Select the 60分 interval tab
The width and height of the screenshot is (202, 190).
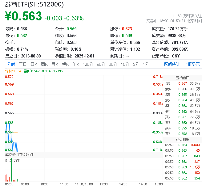pyautogui.click(x=101, y=64)
